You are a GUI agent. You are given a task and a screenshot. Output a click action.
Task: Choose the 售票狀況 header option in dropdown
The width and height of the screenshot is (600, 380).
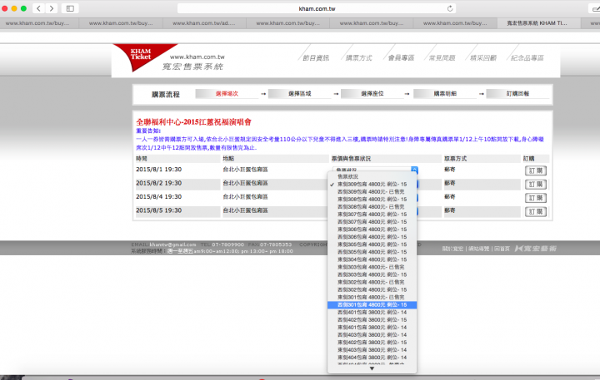[x=372, y=177]
